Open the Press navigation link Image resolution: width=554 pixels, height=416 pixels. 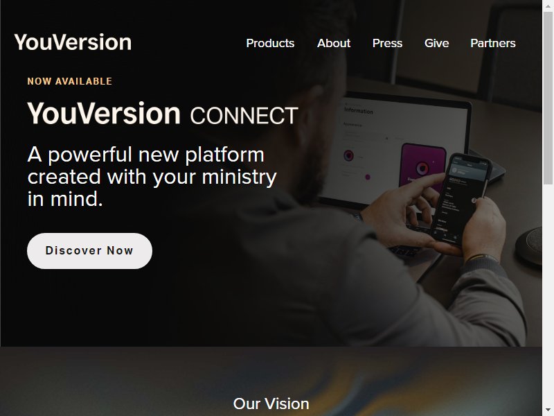[387, 43]
